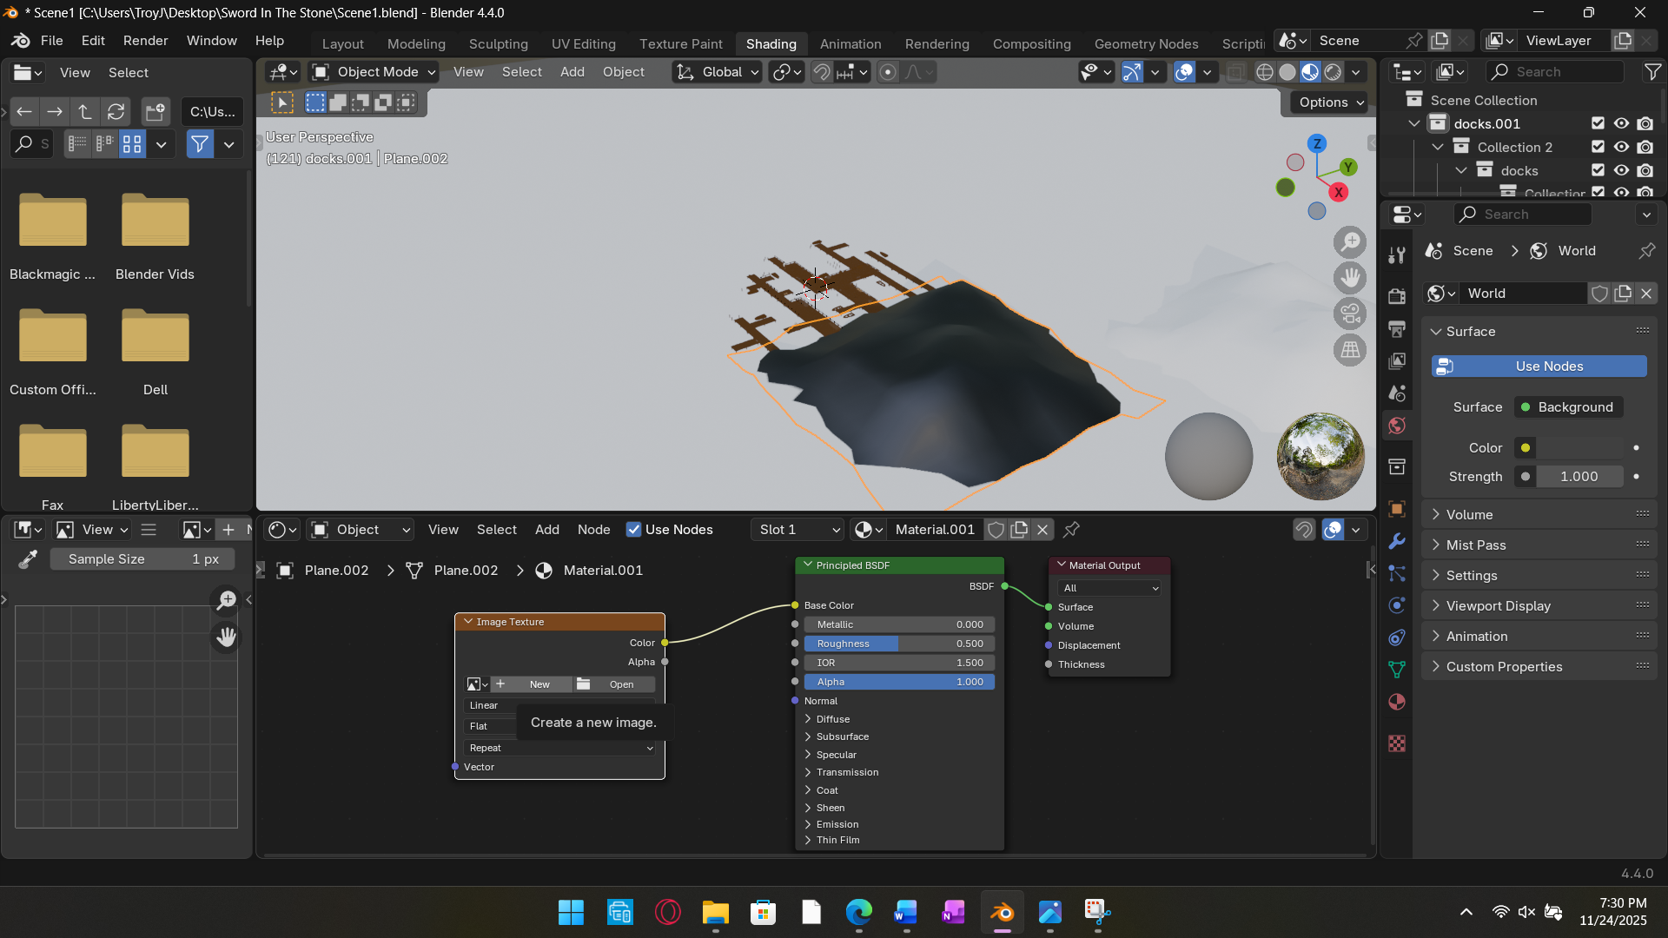Switch to the Compositing workspace tab
The image size is (1668, 938).
pyautogui.click(x=1031, y=43)
